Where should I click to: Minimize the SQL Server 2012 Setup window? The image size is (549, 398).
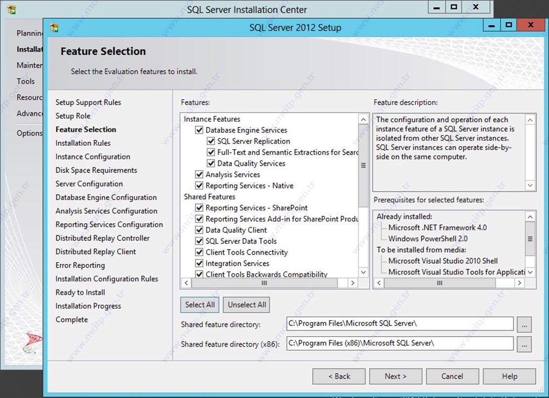(x=492, y=26)
